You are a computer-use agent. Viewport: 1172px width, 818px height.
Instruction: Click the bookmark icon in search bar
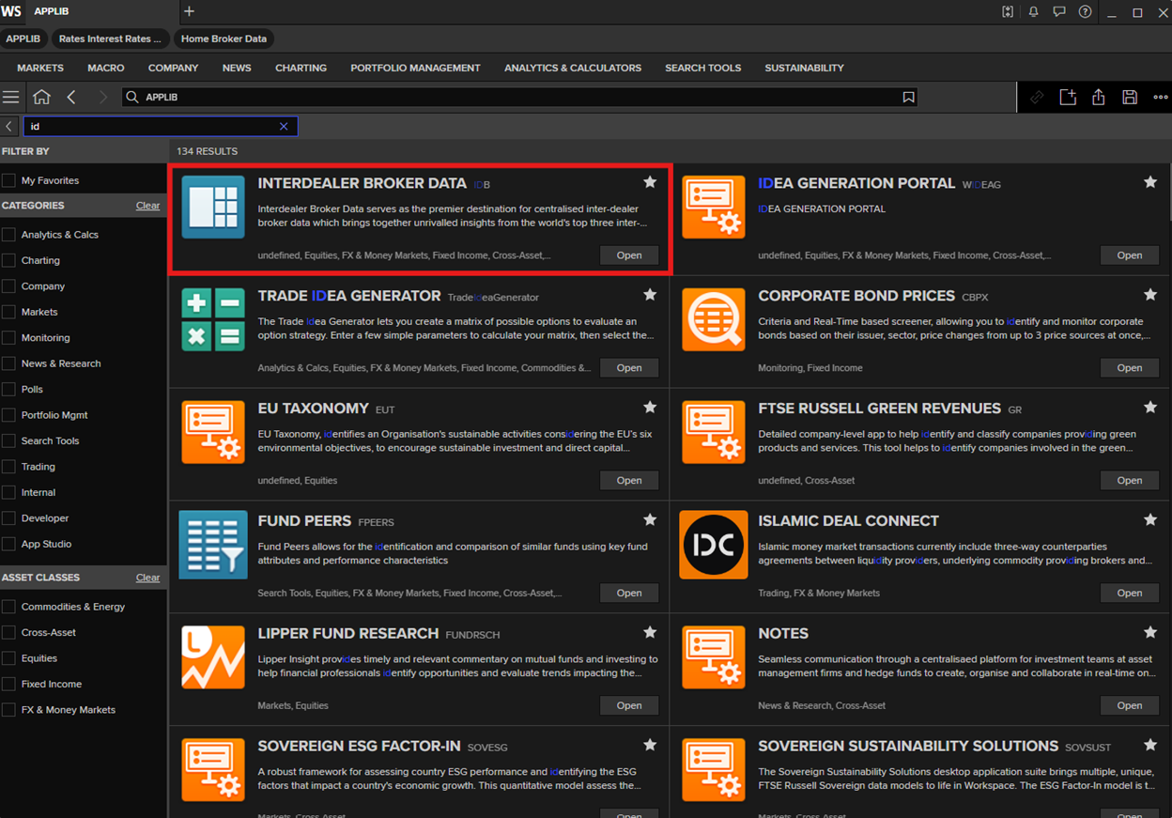[908, 97]
